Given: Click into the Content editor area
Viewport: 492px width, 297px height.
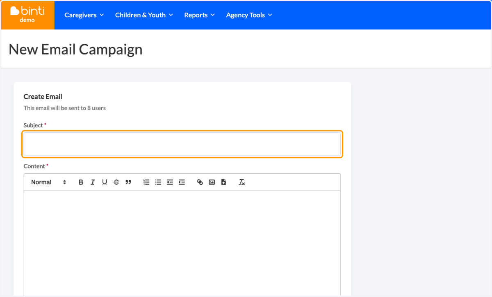Looking at the screenshot, I should pos(182,243).
